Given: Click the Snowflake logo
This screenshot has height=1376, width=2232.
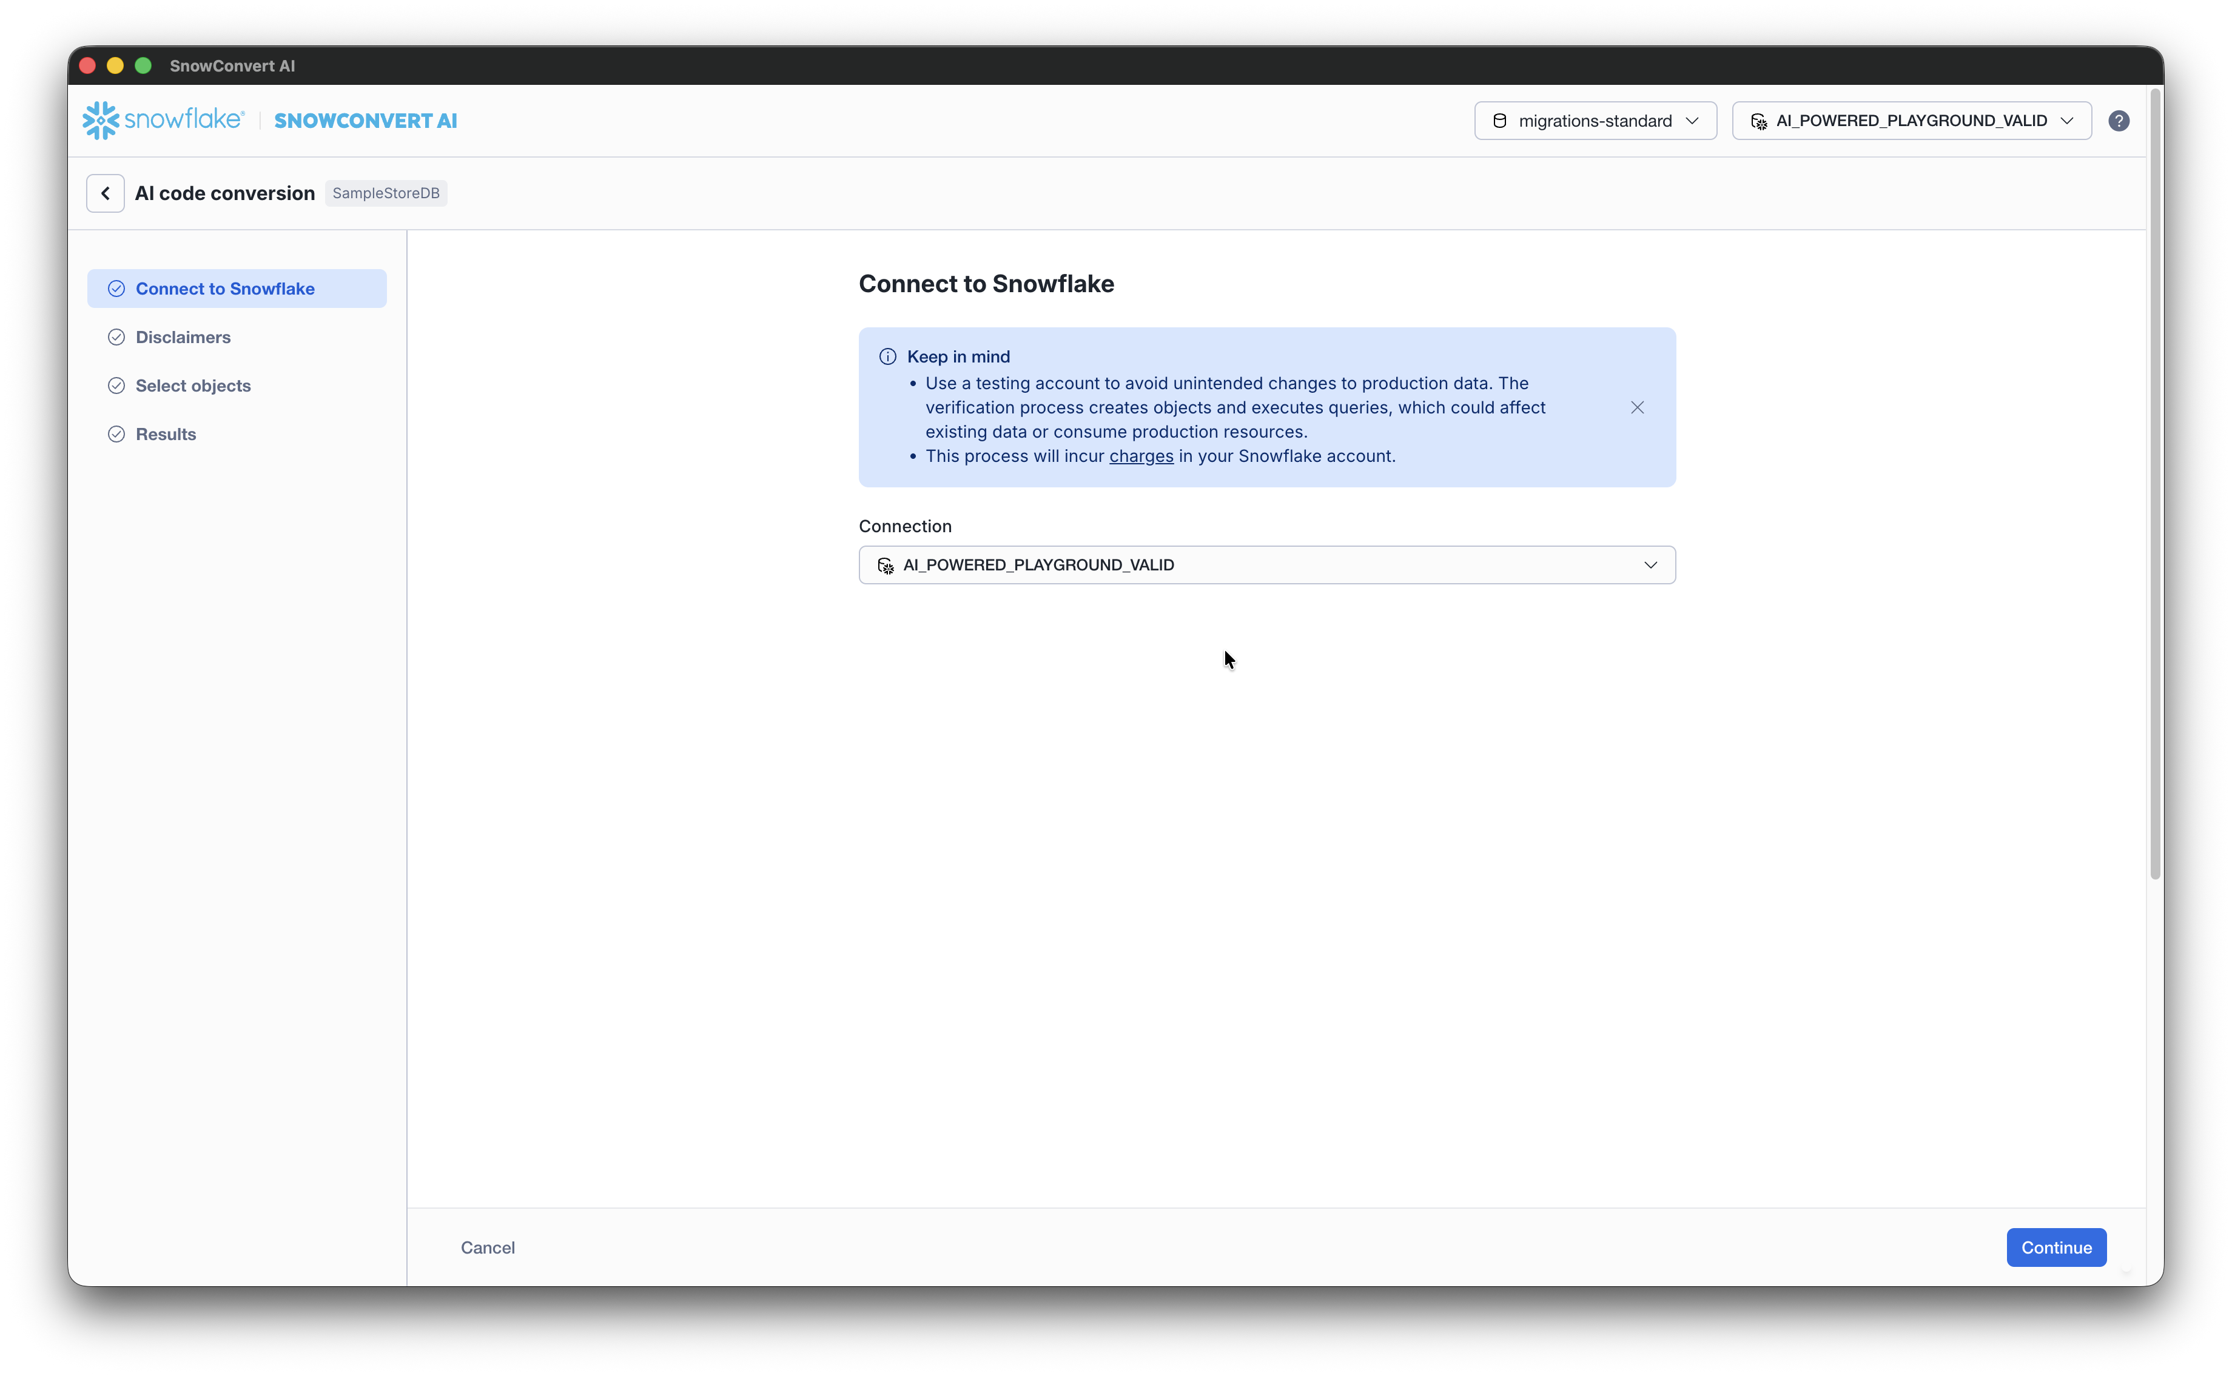Looking at the screenshot, I should click(164, 120).
